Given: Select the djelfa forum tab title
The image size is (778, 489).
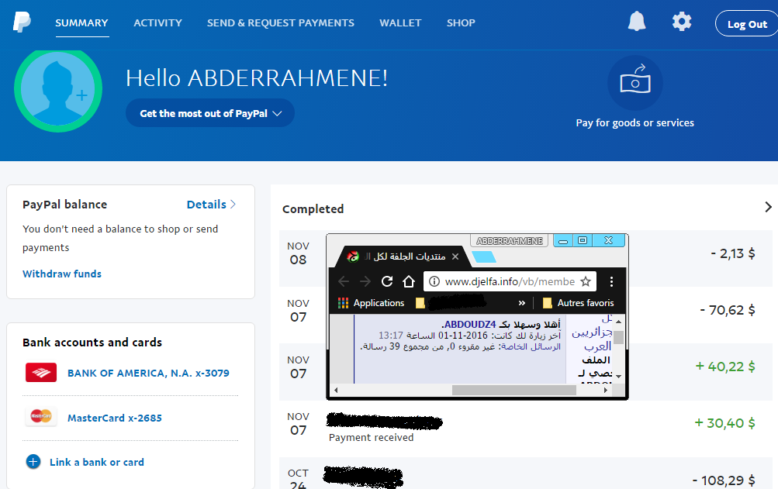Looking at the screenshot, I should pos(405,257).
